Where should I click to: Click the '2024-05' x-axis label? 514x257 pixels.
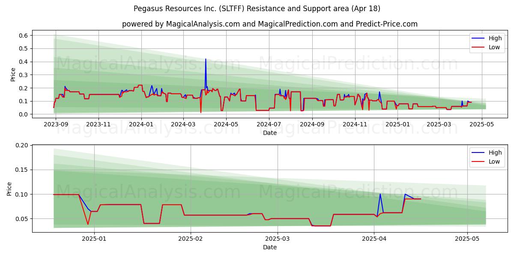pyautogui.click(x=226, y=124)
